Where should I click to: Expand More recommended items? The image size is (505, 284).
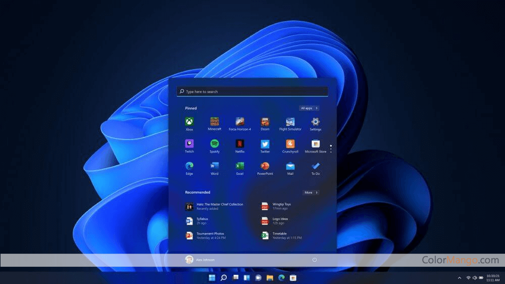[x=311, y=193]
